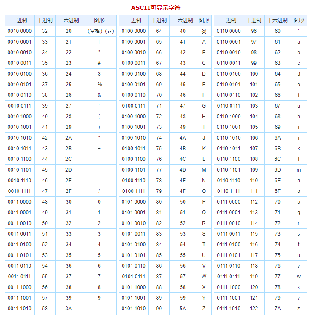This screenshot has height=315, width=310.
Task: Click the uppercase 'Z' character cell
Action: click(204, 308)
